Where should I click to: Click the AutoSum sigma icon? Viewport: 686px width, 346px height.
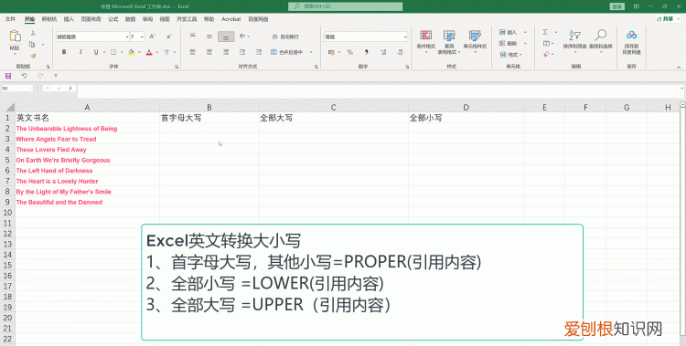(545, 32)
